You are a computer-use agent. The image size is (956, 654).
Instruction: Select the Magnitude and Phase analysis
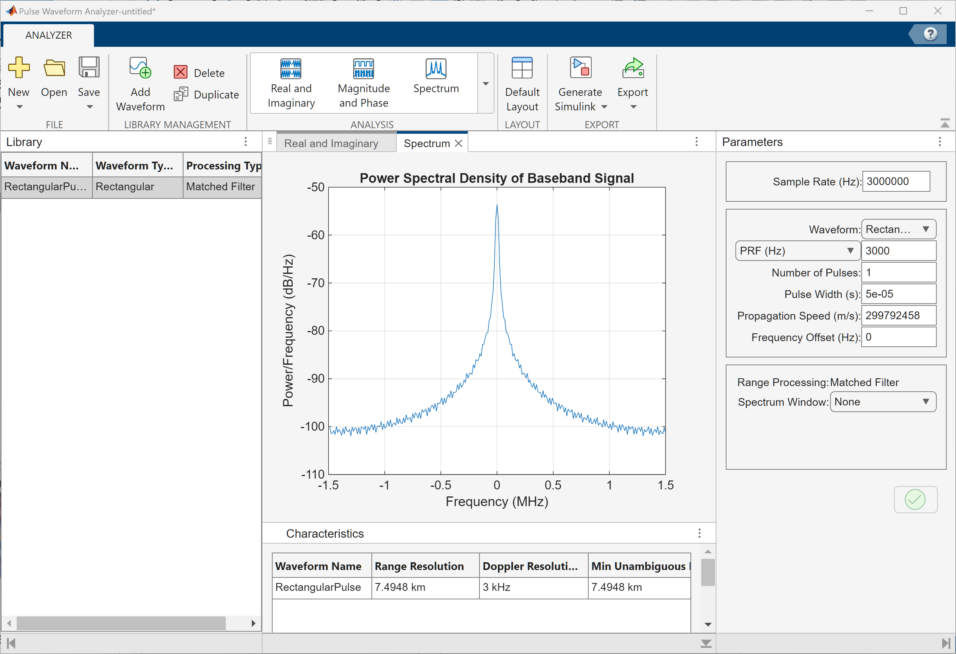point(363,82)
